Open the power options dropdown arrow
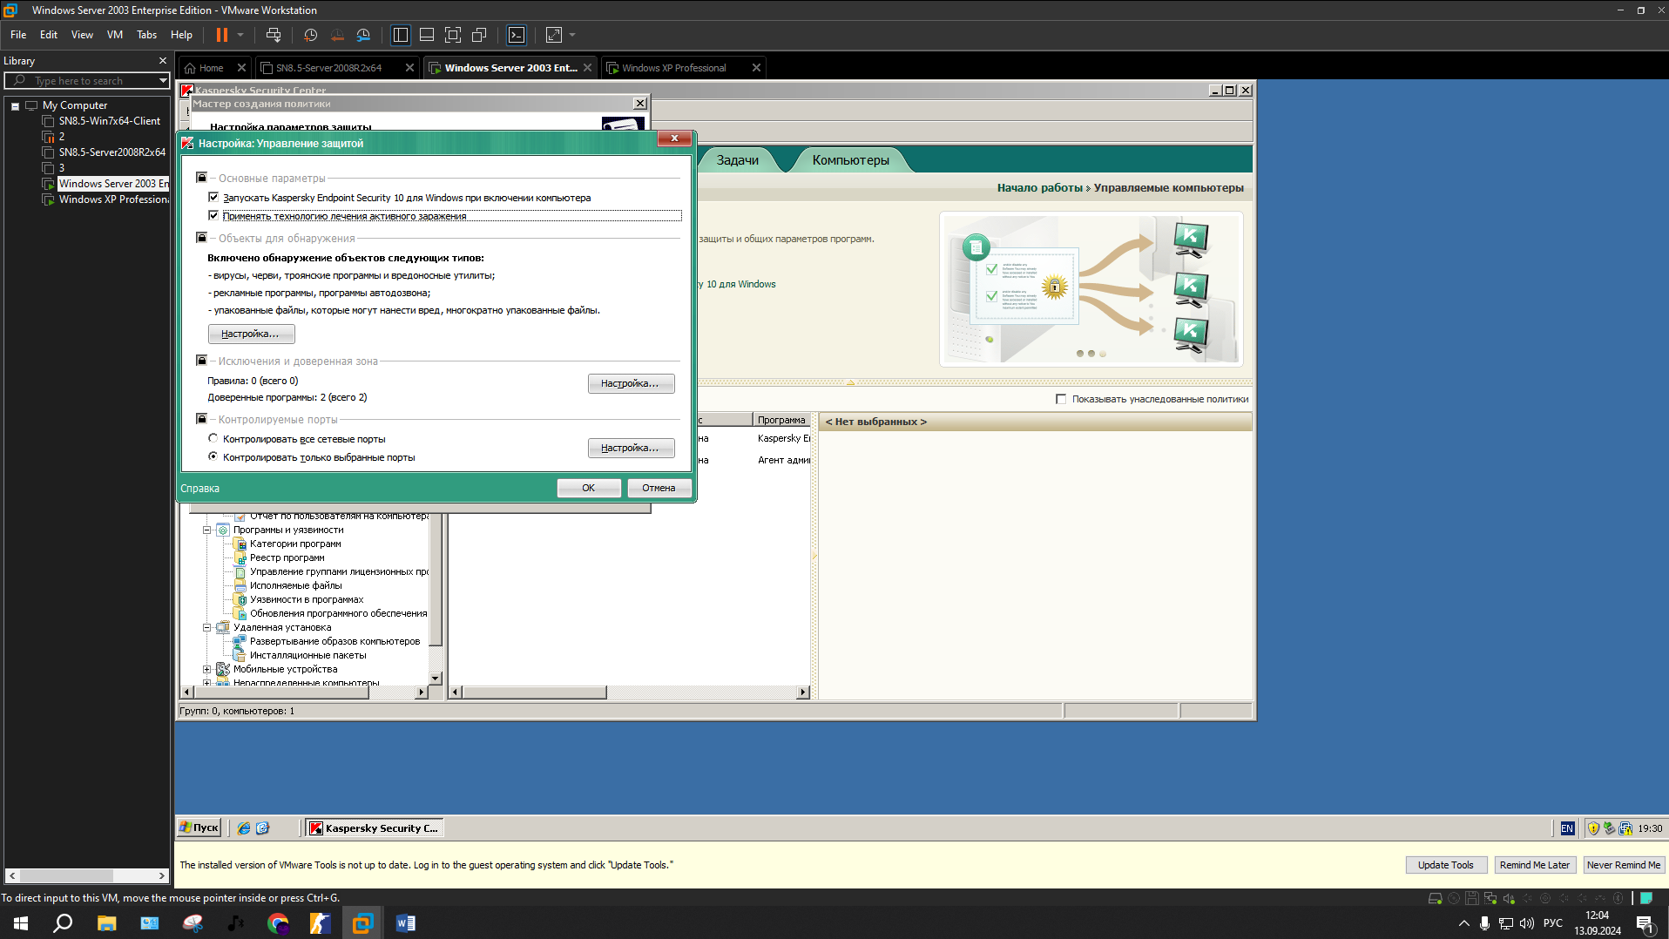 tap(240, 35)
